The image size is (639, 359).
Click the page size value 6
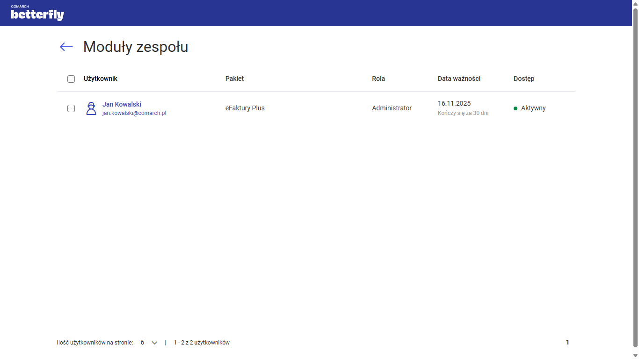coord(142,343)
